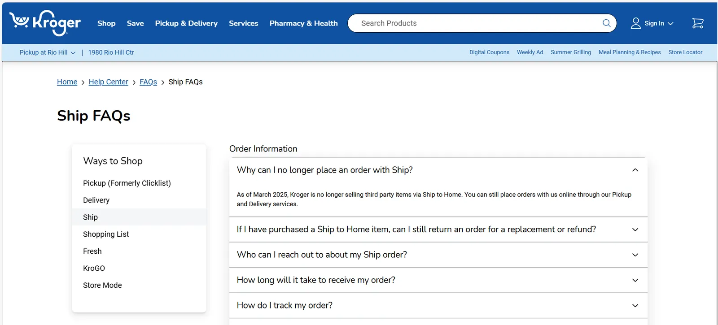Select KroGO in Ways to Shop
This screenshot has width=718, height=325.
coord(139,269)
